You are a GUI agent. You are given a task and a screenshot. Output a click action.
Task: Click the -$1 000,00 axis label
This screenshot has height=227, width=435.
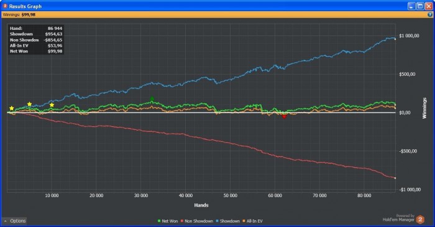410,190
